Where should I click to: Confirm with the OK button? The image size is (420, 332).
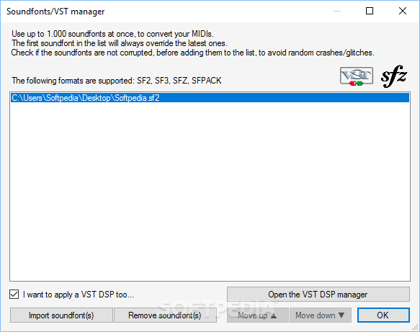tap(383, 315)
